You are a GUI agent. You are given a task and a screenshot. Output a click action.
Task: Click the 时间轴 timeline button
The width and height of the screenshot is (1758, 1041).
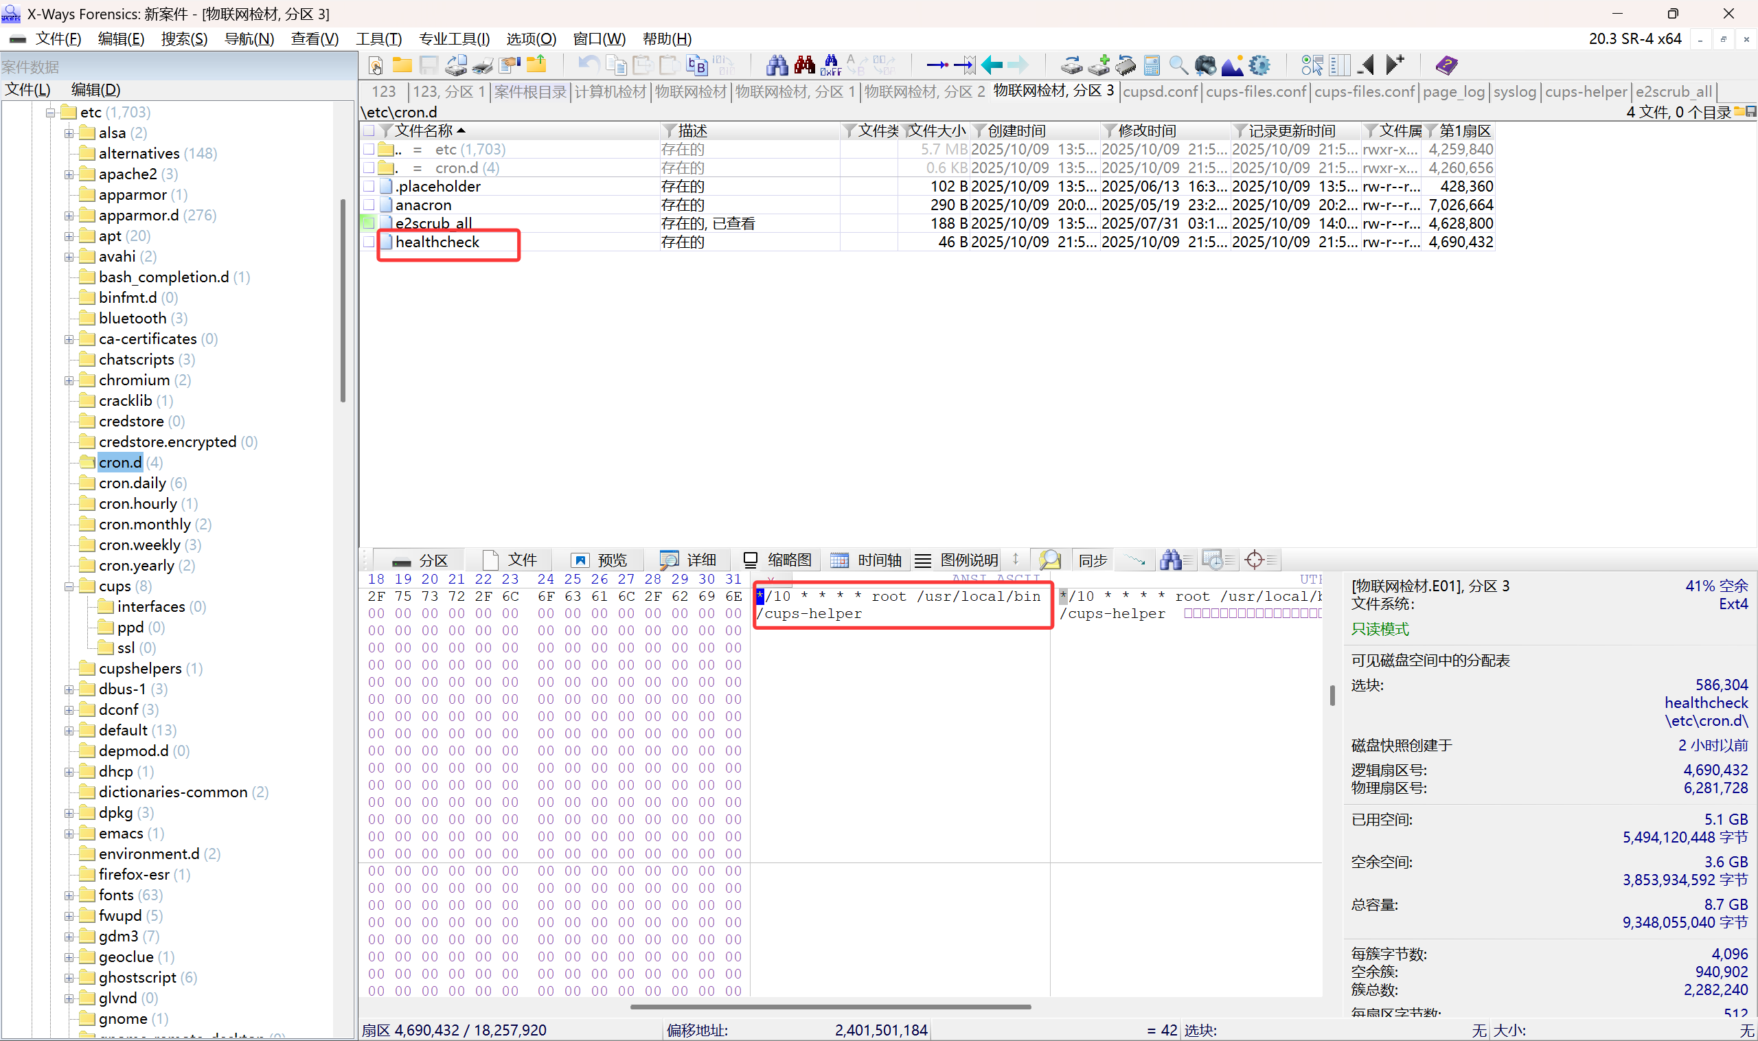tap(867, 560)
